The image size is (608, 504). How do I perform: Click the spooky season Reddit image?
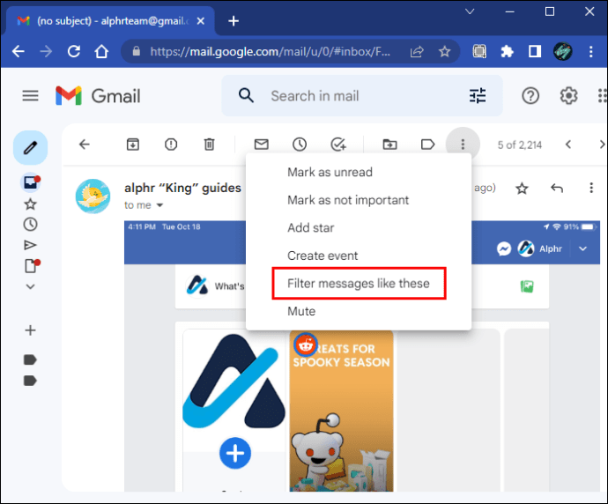pos(341,411)
